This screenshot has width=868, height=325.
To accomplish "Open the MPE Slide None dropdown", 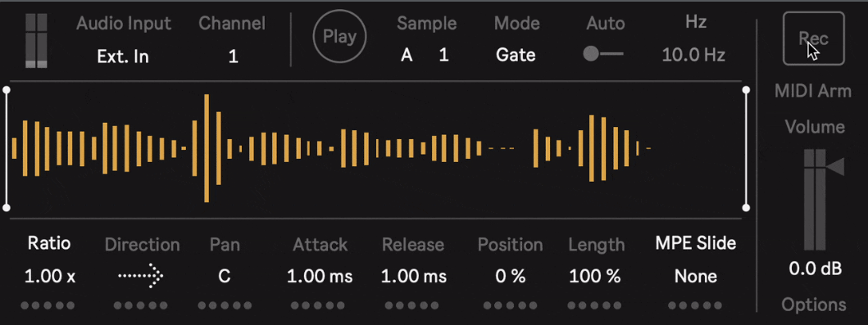I will (696, 277).
